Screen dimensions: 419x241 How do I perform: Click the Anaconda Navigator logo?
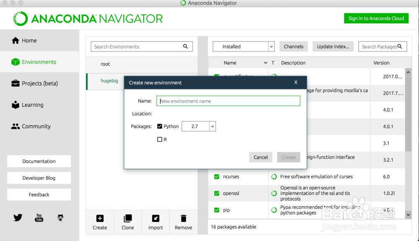(x=88, y=19)
